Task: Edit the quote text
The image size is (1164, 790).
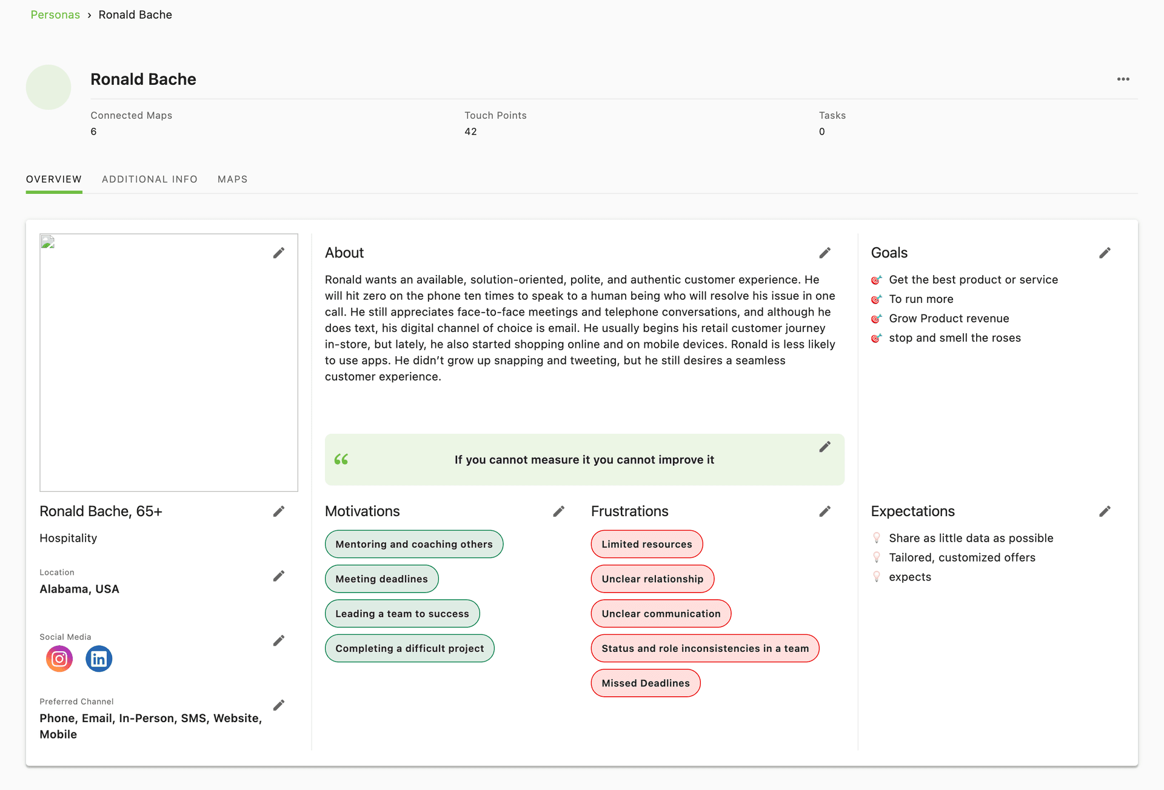Action: (824, 446)
